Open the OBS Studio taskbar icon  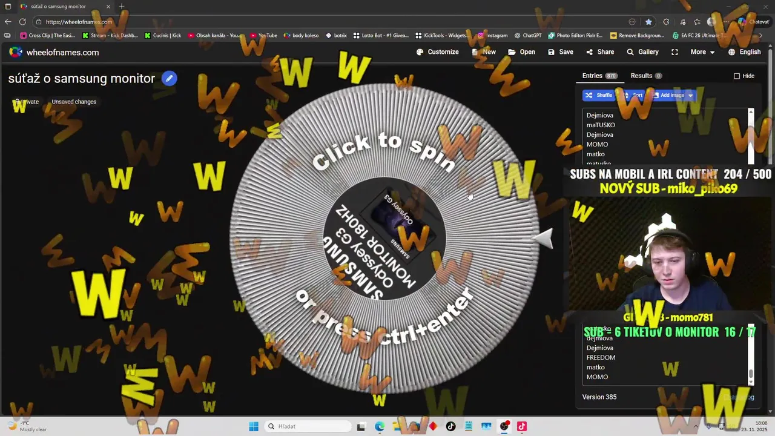pyautogui.click(x=504, y=426)
